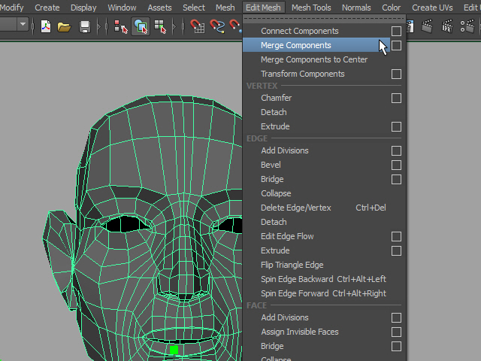
Task: Open Chamfer option box
Action: click(x=396, y=99)
